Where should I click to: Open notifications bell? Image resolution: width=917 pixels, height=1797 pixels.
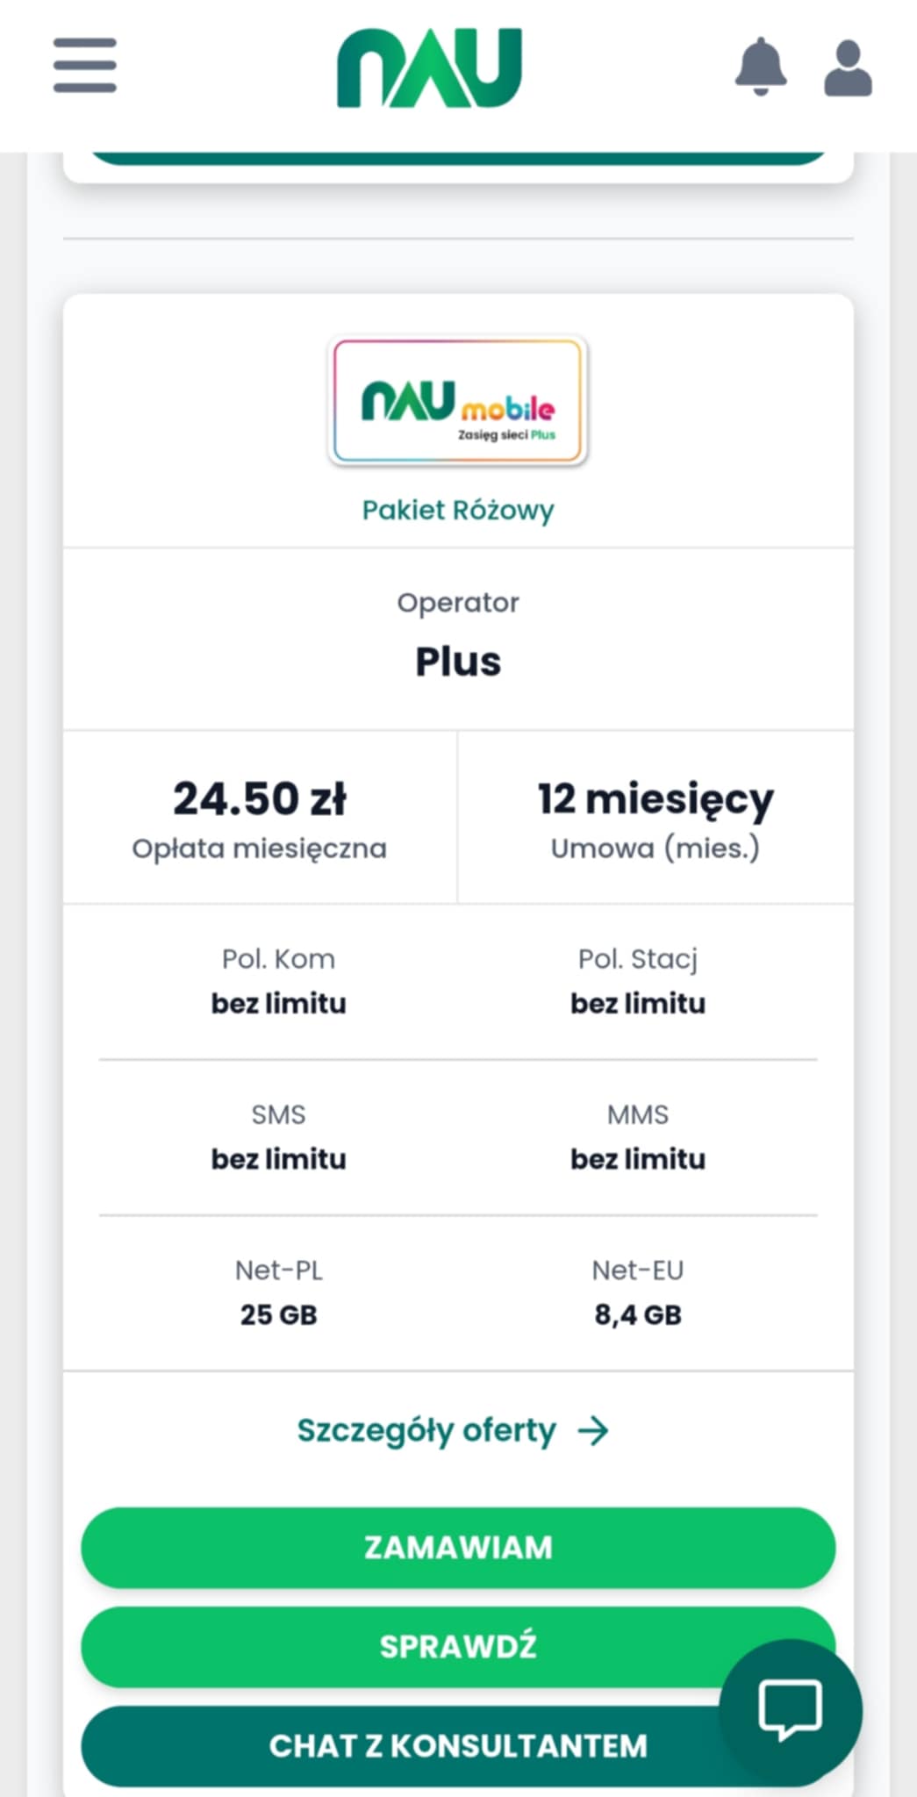(x=761, y=67)
